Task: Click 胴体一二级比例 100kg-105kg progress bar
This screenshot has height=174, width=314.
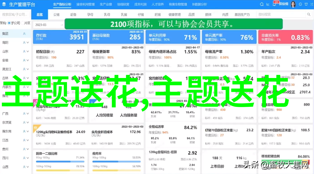Action: (x=60, y=170)
